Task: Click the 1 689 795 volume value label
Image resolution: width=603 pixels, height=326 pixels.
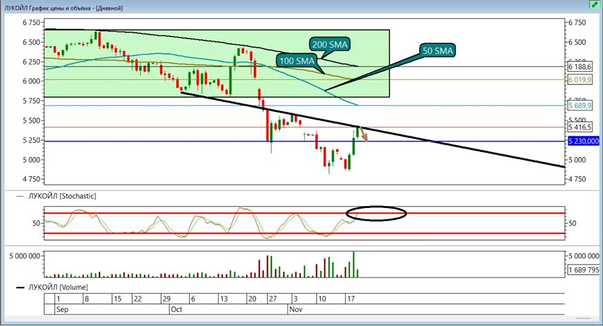Action: coord(584,270)
